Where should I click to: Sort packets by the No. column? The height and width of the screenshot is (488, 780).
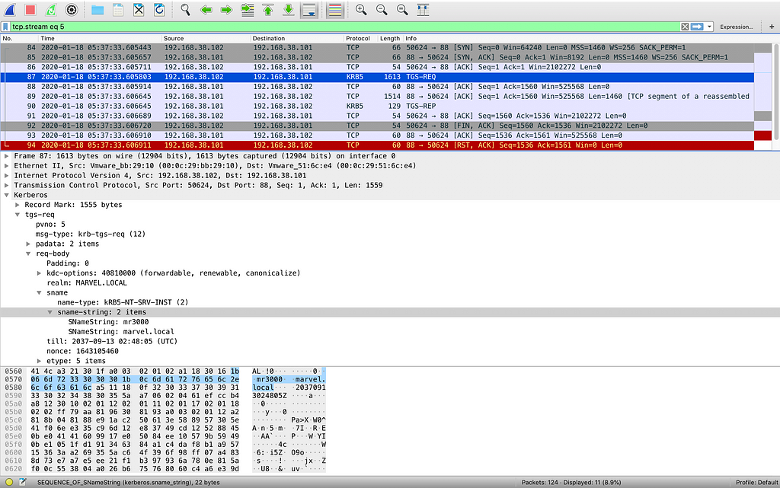[x=20, y=38]
